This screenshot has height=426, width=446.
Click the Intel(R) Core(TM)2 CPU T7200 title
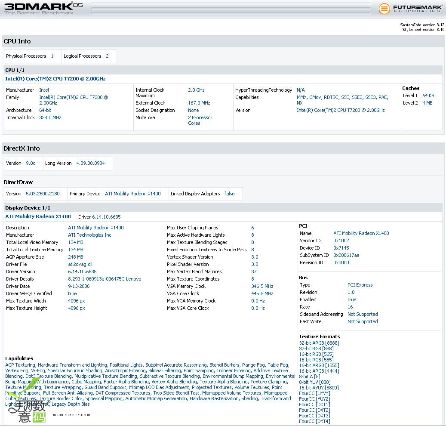pyautogui.click(x=55, y=79)
